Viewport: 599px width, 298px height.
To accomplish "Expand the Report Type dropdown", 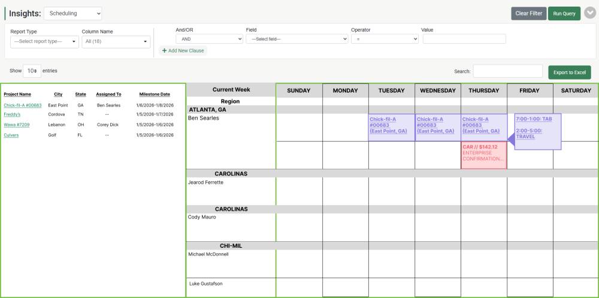I will [x=45, y=41].
